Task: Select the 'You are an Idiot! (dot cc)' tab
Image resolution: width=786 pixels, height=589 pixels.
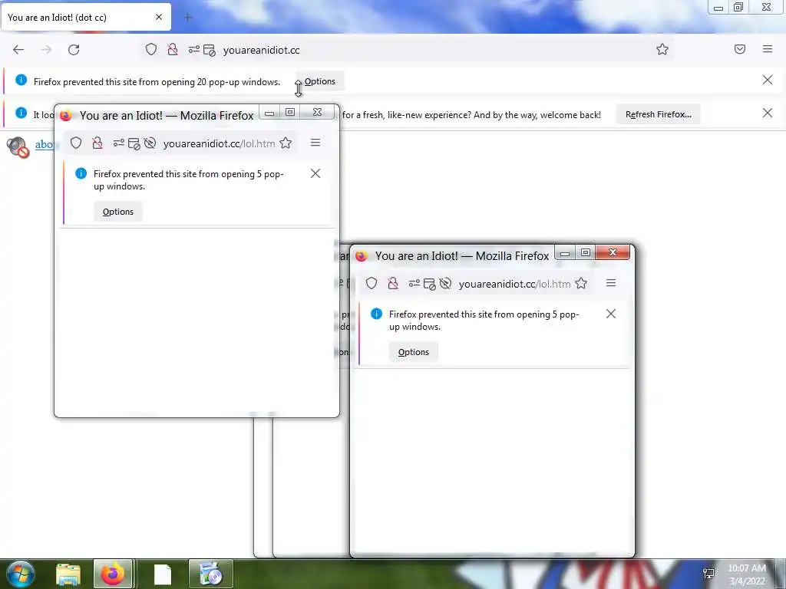Action: pyautogui.click(x=86, y=17)
